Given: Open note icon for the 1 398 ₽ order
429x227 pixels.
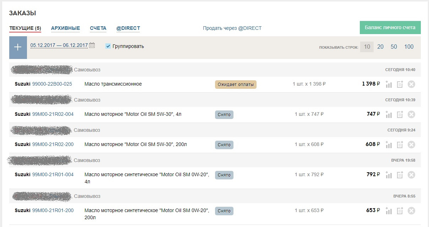Looking at the screenshot, I should point(400,85).
